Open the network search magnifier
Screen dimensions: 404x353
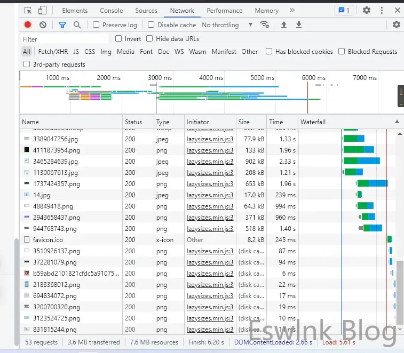(77, 25)
